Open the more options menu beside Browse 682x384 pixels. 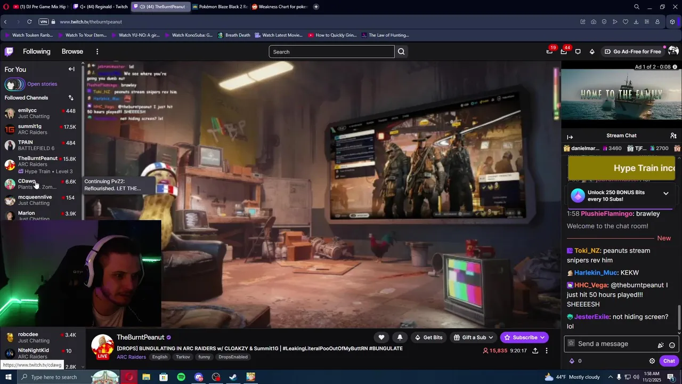[x=97, y=52]
